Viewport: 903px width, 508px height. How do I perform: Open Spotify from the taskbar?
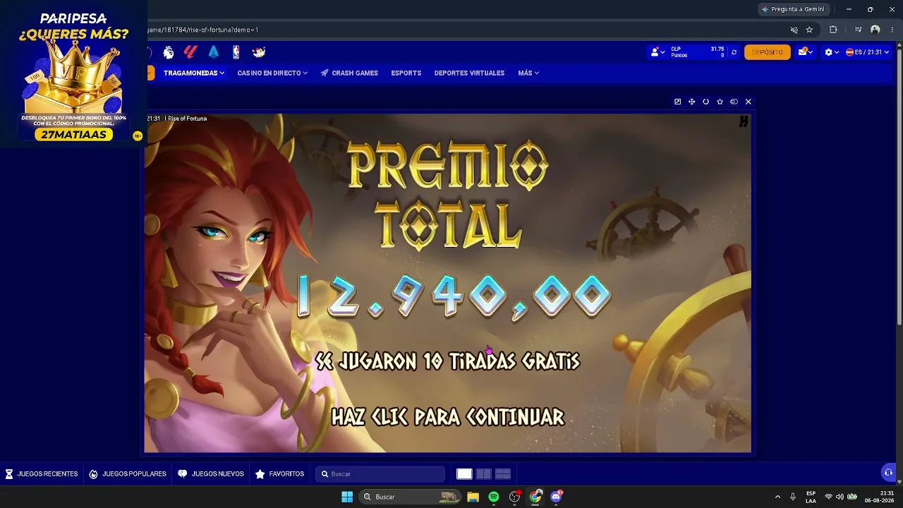(494, 497)
